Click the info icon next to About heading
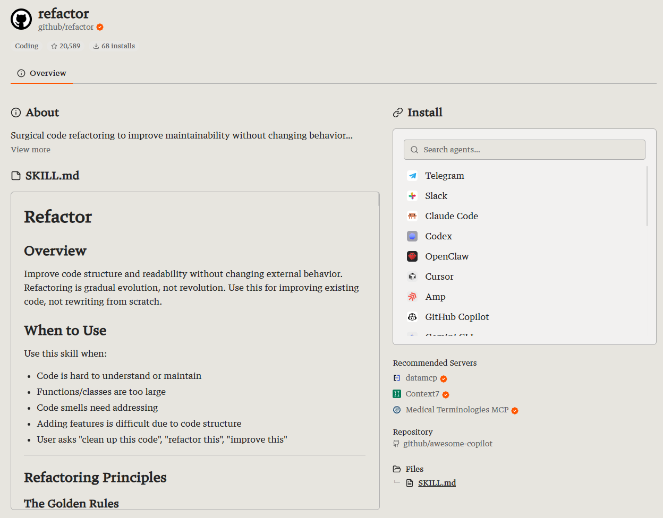Image resolution: width=663 pixels, height=518 pixels. coord(16,113)
